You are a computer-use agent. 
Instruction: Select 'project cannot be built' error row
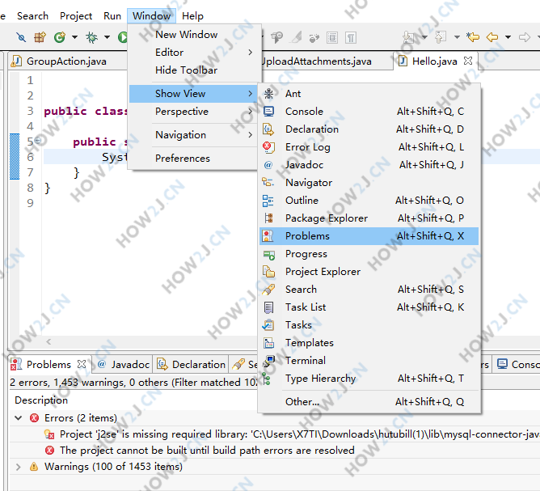[x=275, y=451]
